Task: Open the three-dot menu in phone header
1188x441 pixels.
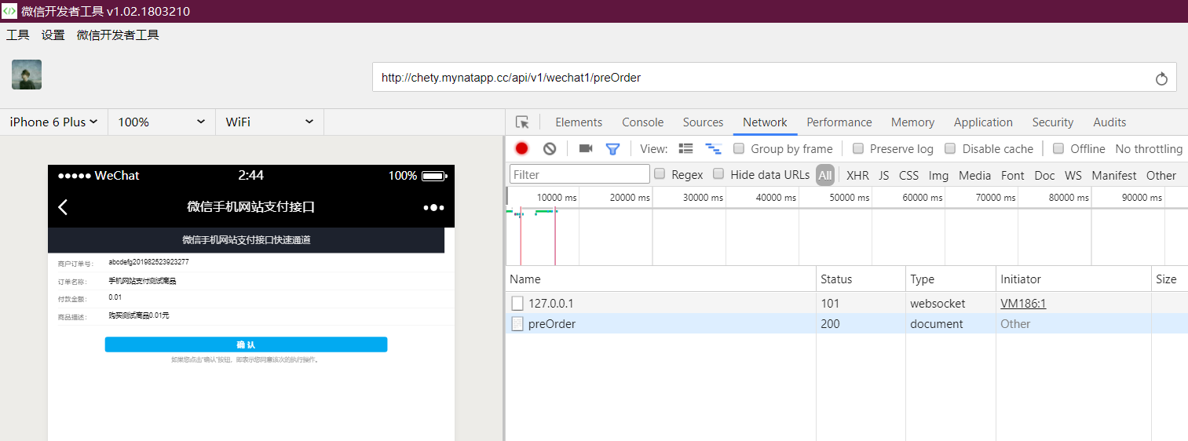Action: [433, 207]
